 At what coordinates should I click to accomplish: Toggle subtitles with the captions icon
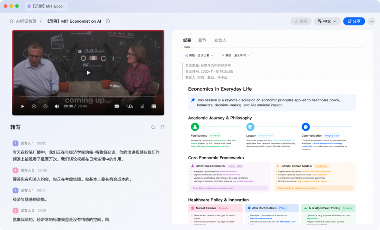click(117, 106)
